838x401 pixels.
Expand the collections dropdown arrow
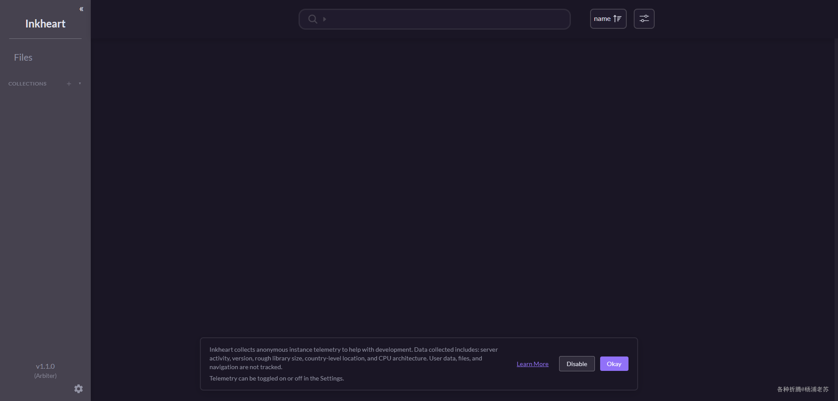point(80,83)
